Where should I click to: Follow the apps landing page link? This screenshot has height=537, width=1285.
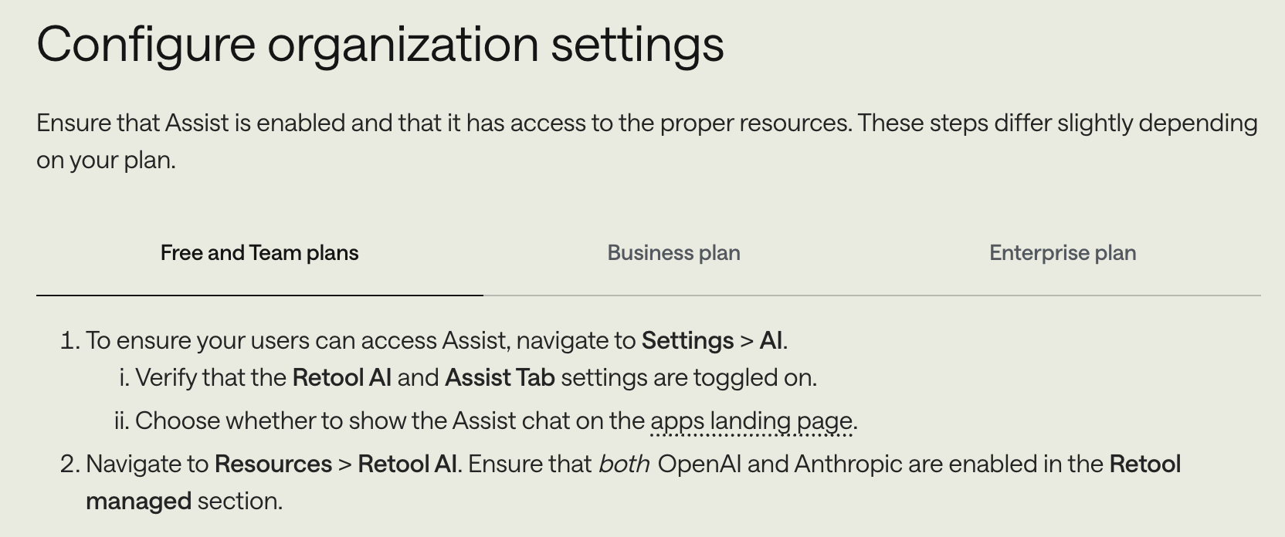tap(751, 421)
